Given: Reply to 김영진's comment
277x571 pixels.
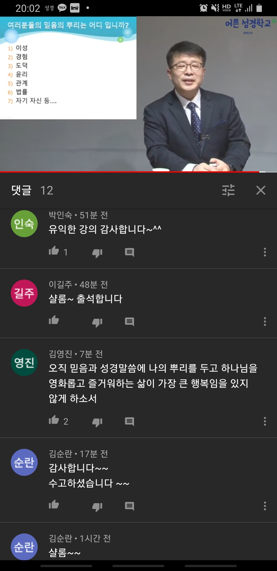Looking at the screenshot, I should pos(130,422).
